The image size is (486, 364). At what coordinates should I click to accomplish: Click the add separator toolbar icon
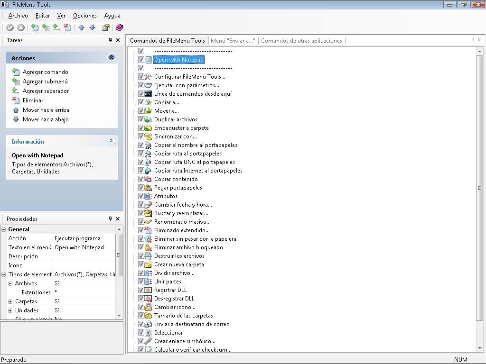[x=56, y=27]
